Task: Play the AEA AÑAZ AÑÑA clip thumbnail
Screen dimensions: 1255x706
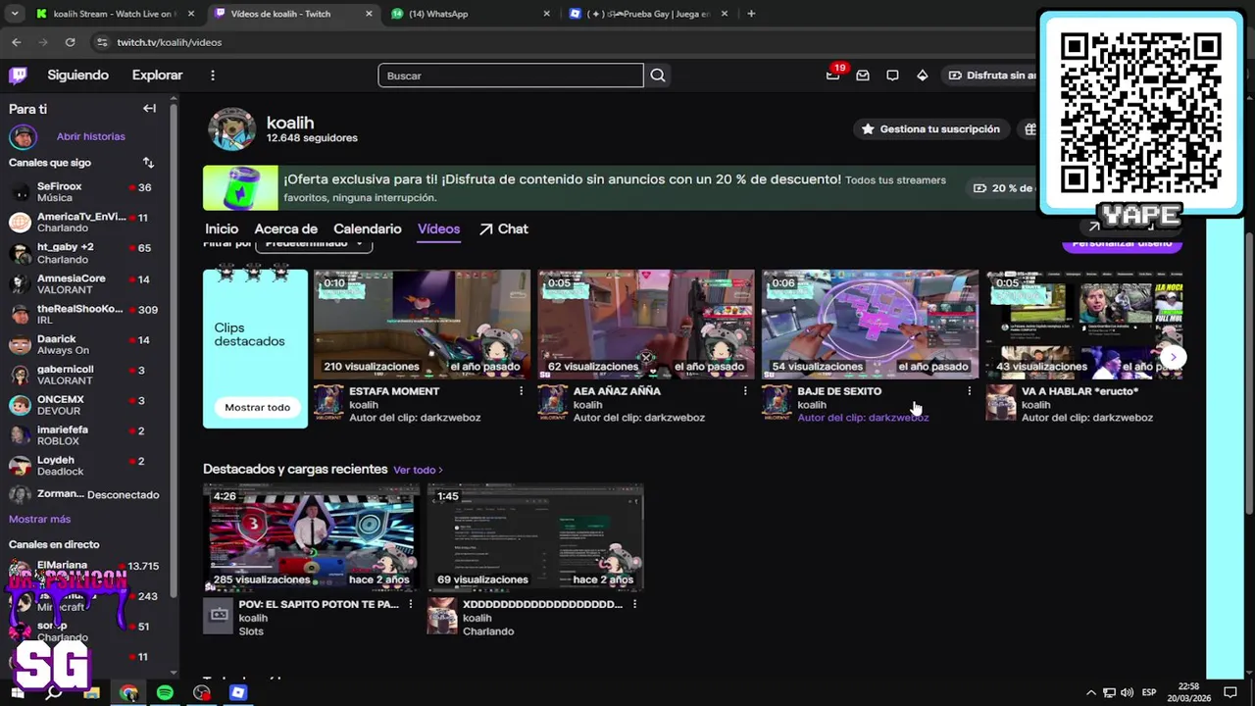Action: click(646, 324)
